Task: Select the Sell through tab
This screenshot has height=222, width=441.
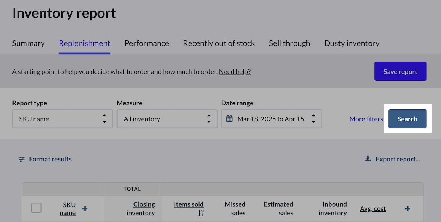Action: point(289,43)
